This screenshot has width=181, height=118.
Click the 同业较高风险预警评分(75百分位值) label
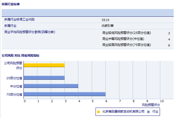[126, 45]
